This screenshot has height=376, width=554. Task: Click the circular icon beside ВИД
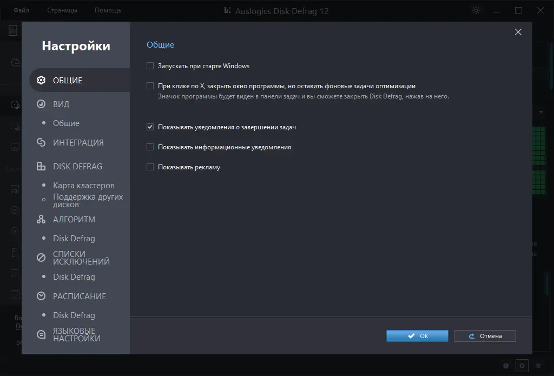click(x=41, y=104)
